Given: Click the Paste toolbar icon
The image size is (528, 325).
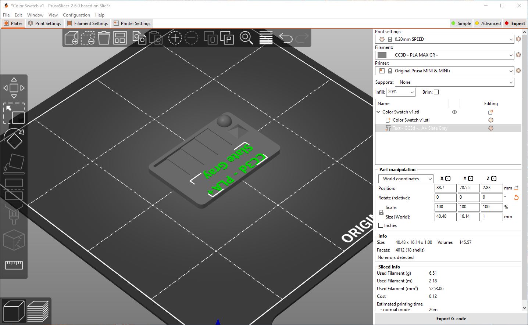Looking at the screenshot, I should pos(156,38).
